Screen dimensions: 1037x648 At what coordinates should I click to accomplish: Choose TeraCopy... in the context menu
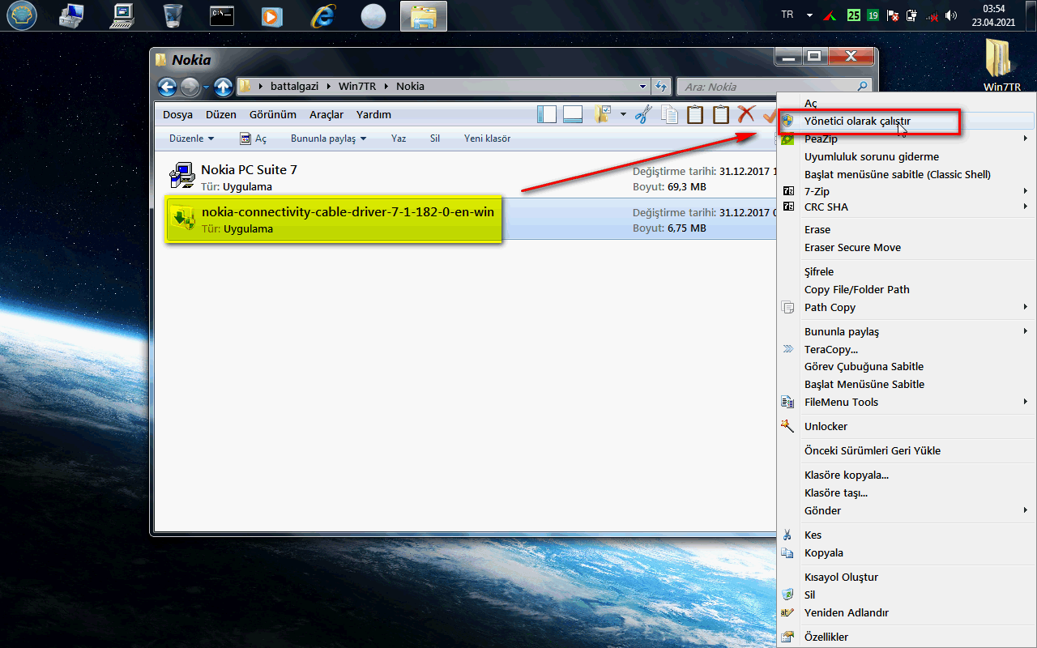point(906,349)
